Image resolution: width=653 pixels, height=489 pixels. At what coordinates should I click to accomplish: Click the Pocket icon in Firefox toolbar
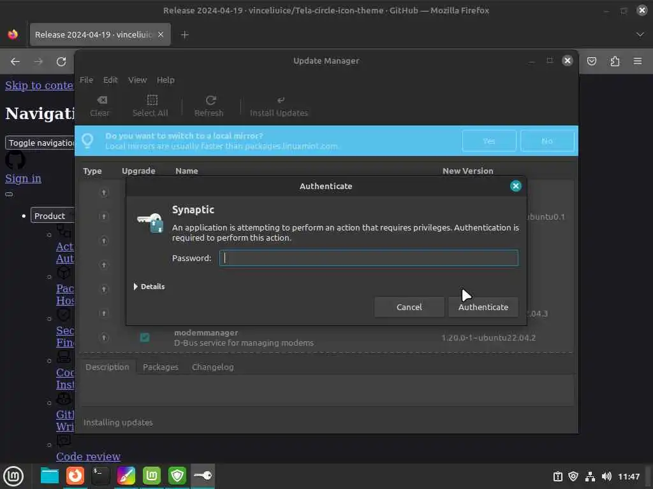pyautogui.click(x=591, y=62)
